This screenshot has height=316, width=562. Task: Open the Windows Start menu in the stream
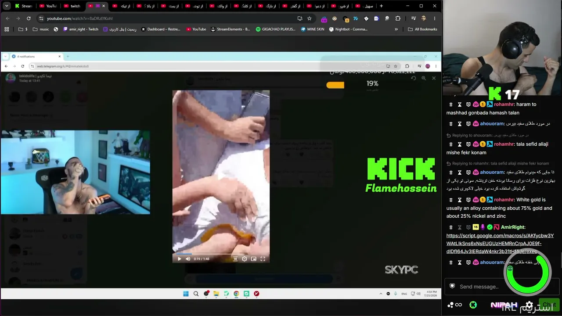[186, 294]
